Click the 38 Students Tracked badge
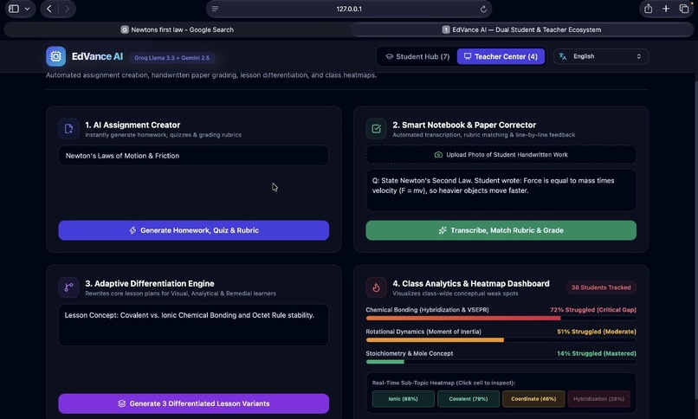Screen dimensions: 698x419 pyautogui.click(x=601, y=287)
